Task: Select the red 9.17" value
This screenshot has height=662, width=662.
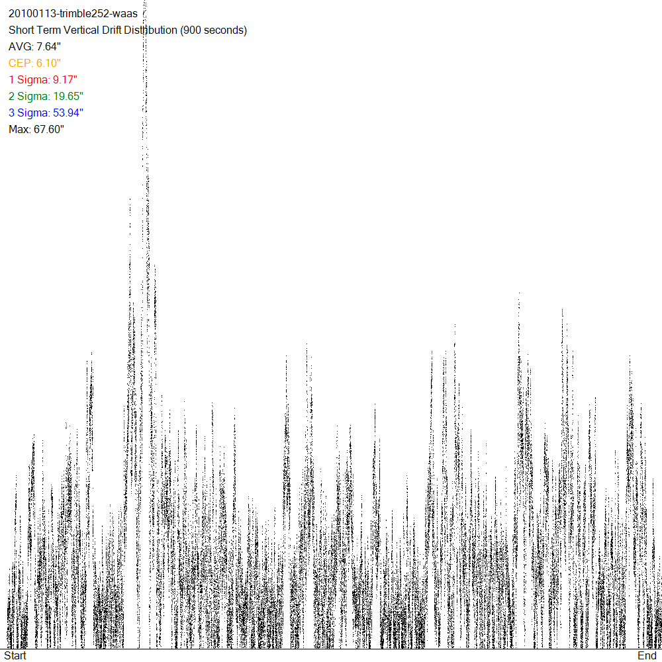Action: click(x=66, y=80)
